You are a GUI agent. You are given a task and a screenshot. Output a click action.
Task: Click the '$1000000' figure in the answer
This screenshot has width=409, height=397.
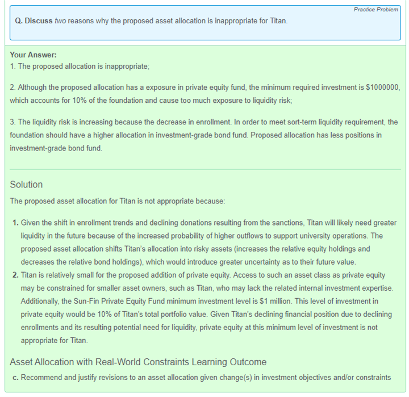[x=383, y=89]
